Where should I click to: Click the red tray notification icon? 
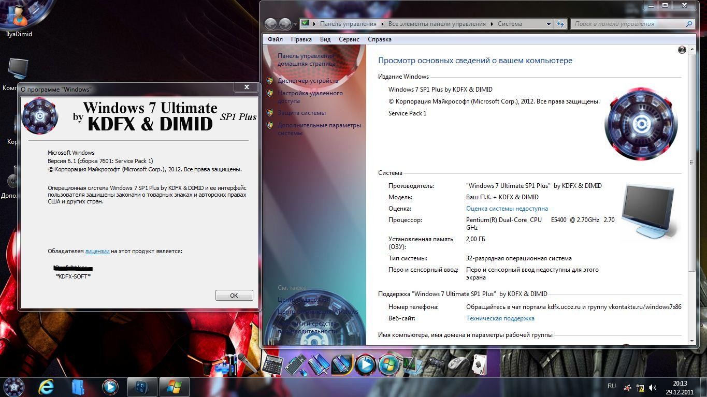click(627, 387)
